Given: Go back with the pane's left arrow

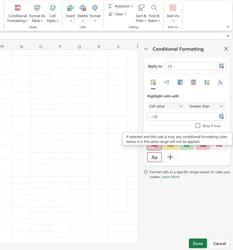Looking at the screenshot, I should [147, 49].
